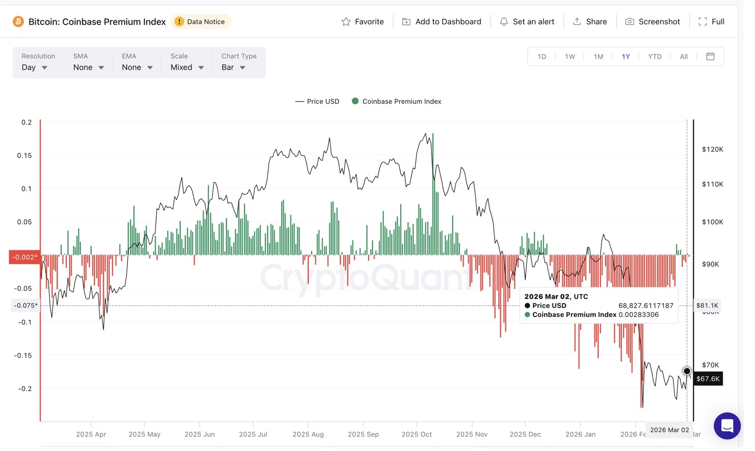
Task: Open the Chart Type Bar dropdown
Action: coord(233,68)
